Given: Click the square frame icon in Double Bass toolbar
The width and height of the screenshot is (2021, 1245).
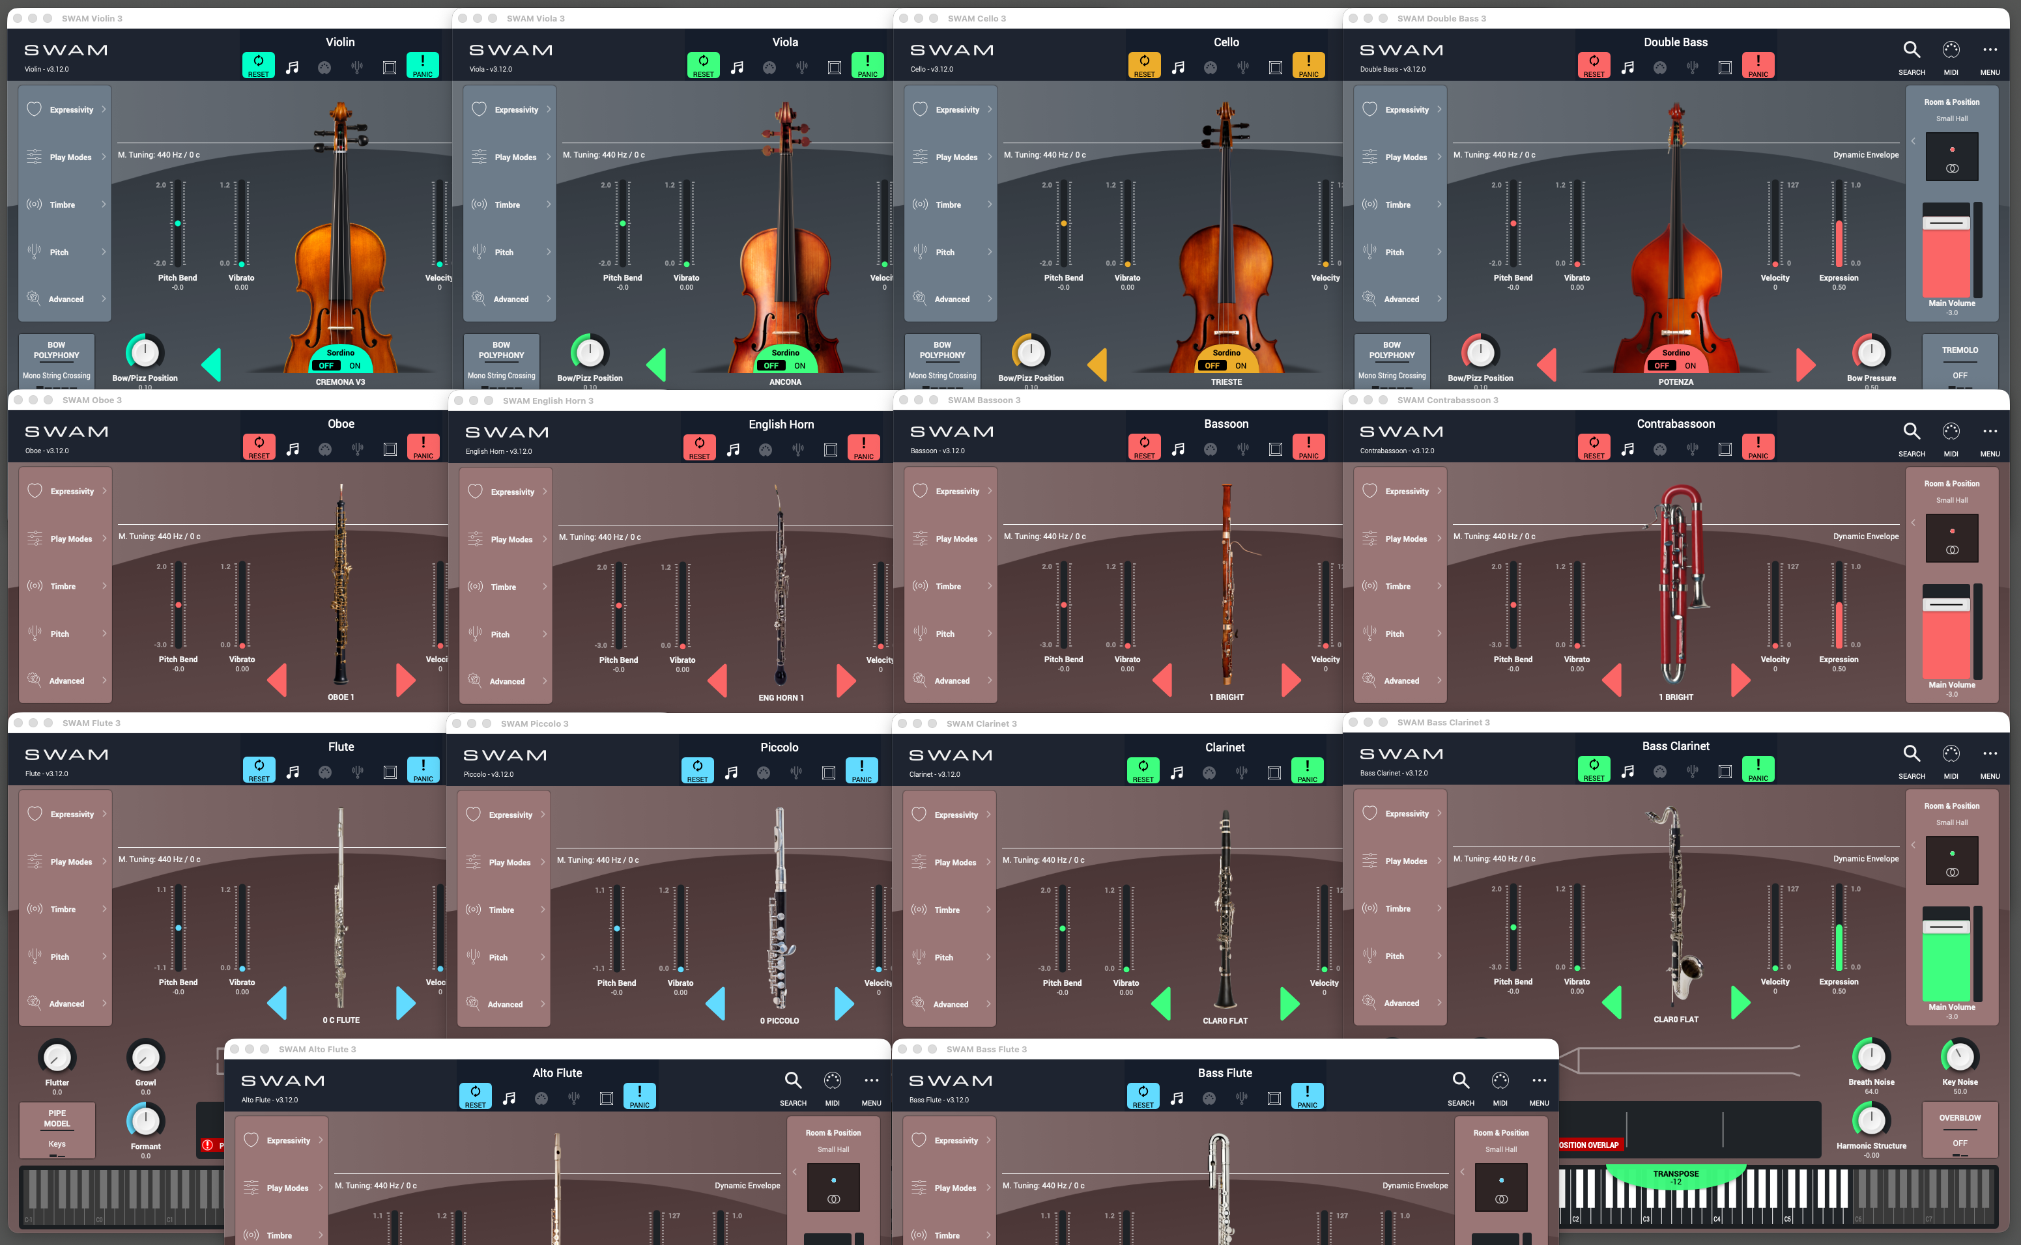Looking at the screenshot, I should tap(1725, 68).
